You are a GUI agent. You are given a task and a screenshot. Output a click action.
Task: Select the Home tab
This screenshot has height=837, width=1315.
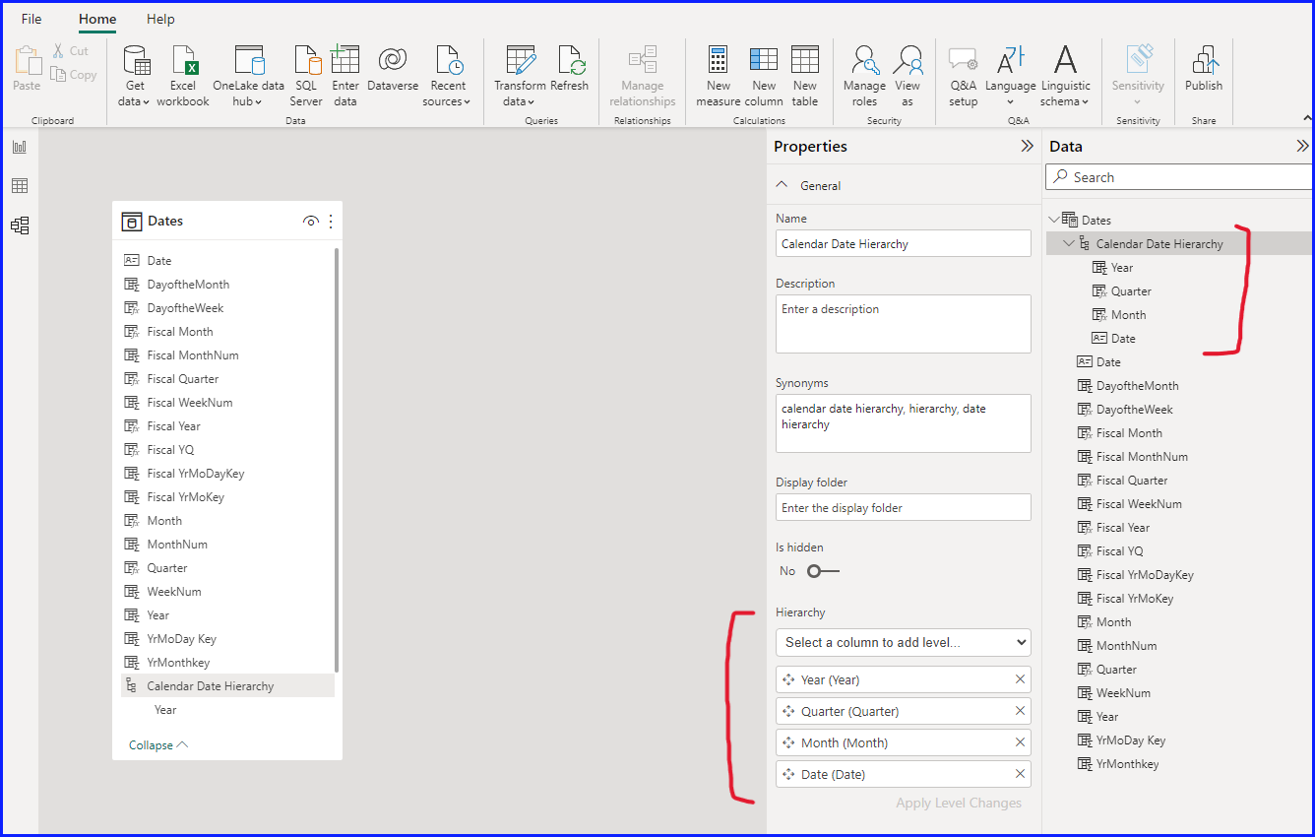97,19
